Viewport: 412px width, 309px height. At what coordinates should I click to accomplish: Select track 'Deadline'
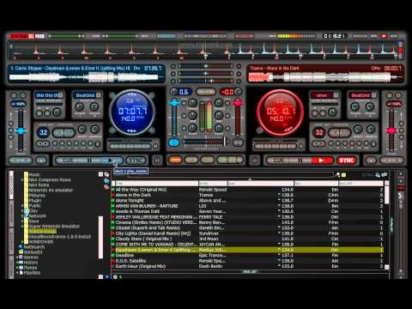pyautogui.click(x=247, y=255)
